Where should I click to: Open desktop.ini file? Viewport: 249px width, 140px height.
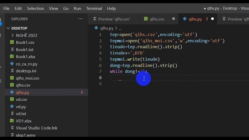point(26,71)
